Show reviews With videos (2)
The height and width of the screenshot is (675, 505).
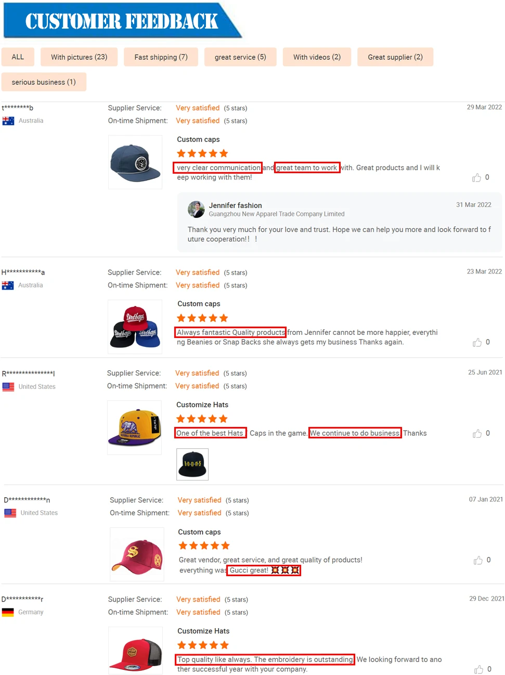tap(317, 57)
